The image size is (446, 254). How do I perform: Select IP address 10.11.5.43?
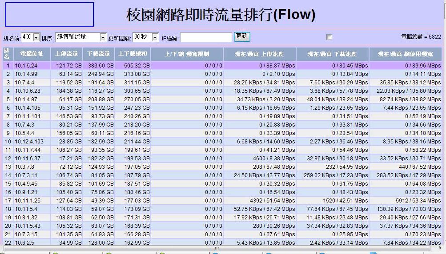[x=28, y=226]
